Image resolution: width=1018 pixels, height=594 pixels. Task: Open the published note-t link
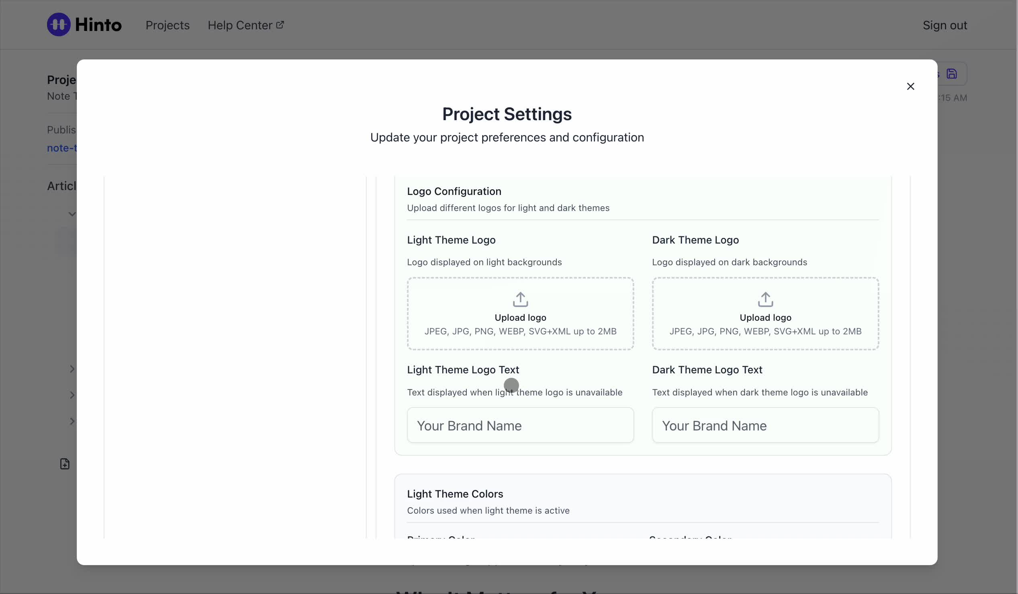pos(62,148)
